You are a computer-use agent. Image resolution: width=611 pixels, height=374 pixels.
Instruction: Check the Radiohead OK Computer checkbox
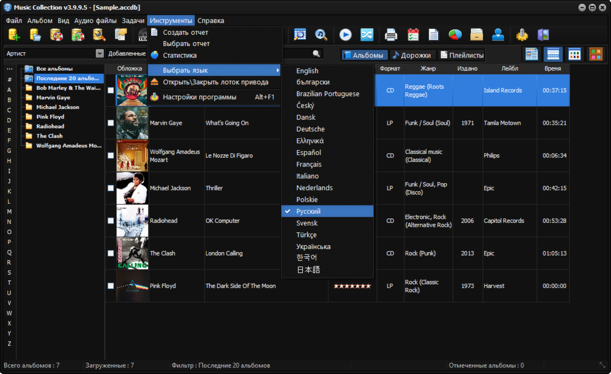point(111,220)
